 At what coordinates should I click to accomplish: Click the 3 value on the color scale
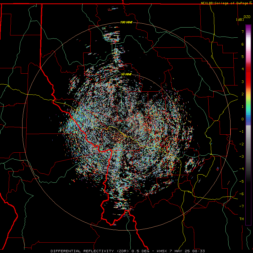tap(243, 82)
